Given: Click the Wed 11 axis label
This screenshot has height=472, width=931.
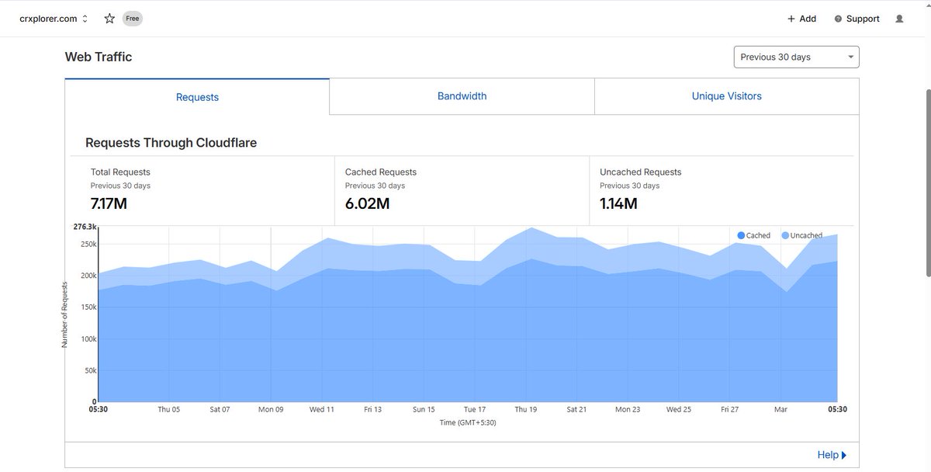Looking at the screenshot, I should click(321, 409).
